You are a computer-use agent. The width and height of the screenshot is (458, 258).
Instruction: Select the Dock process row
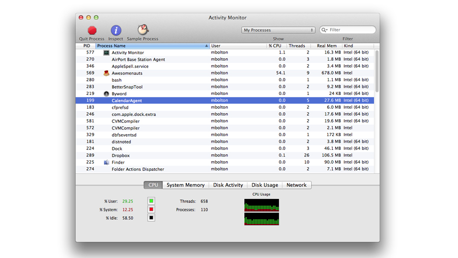(225, 148)
